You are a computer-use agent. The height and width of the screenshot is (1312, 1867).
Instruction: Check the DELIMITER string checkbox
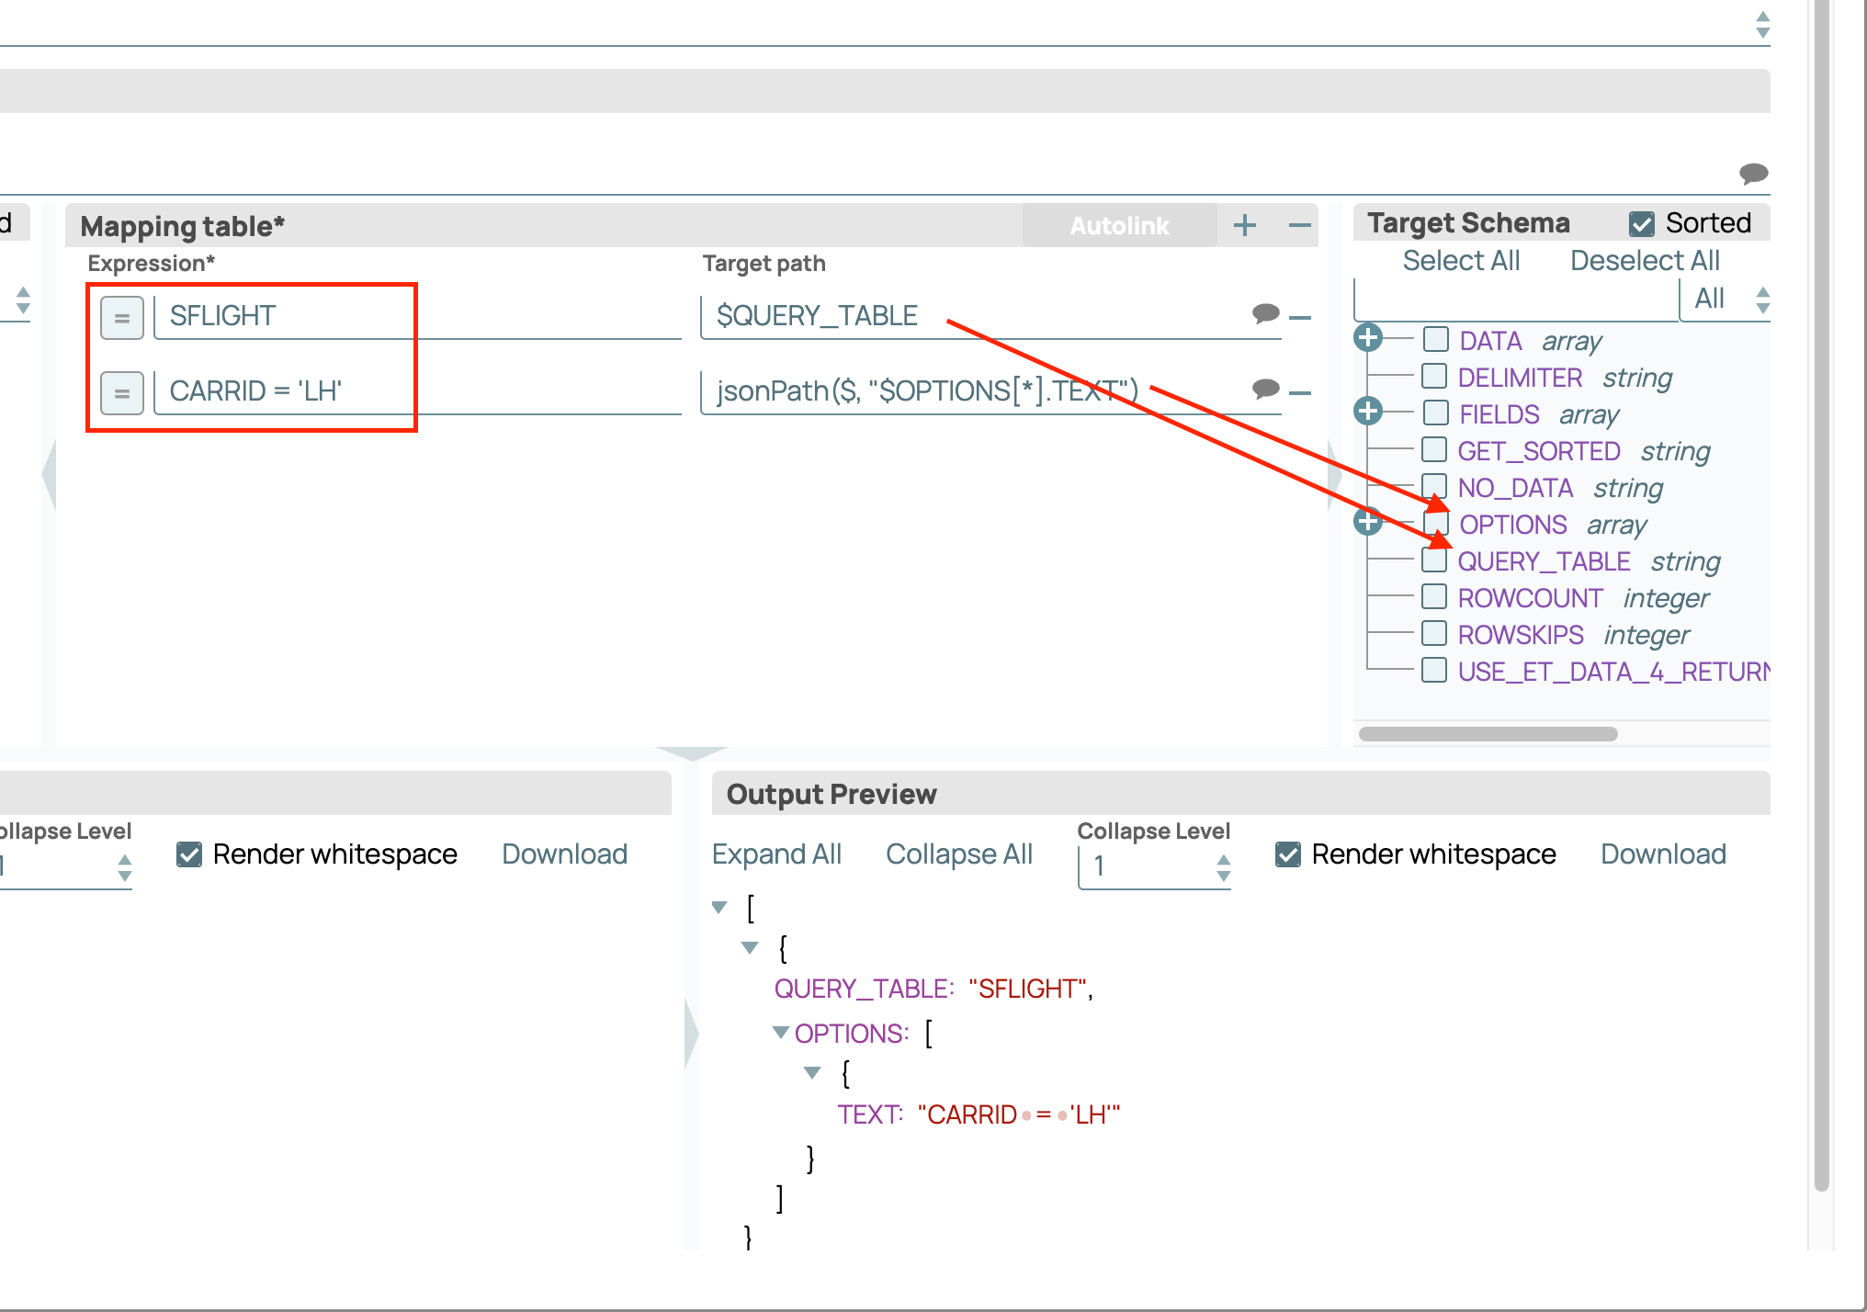[1434, 377]
